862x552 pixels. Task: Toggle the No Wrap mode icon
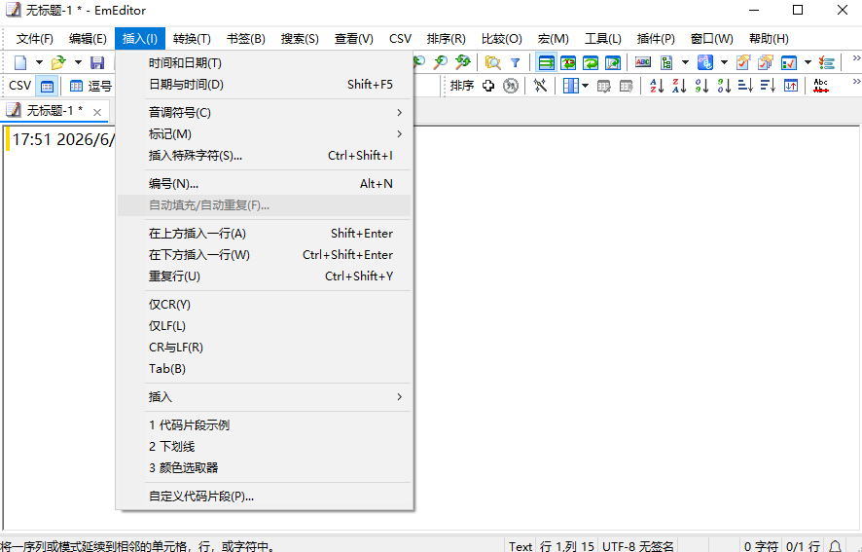pyautogui.click(x=547, y=62)
